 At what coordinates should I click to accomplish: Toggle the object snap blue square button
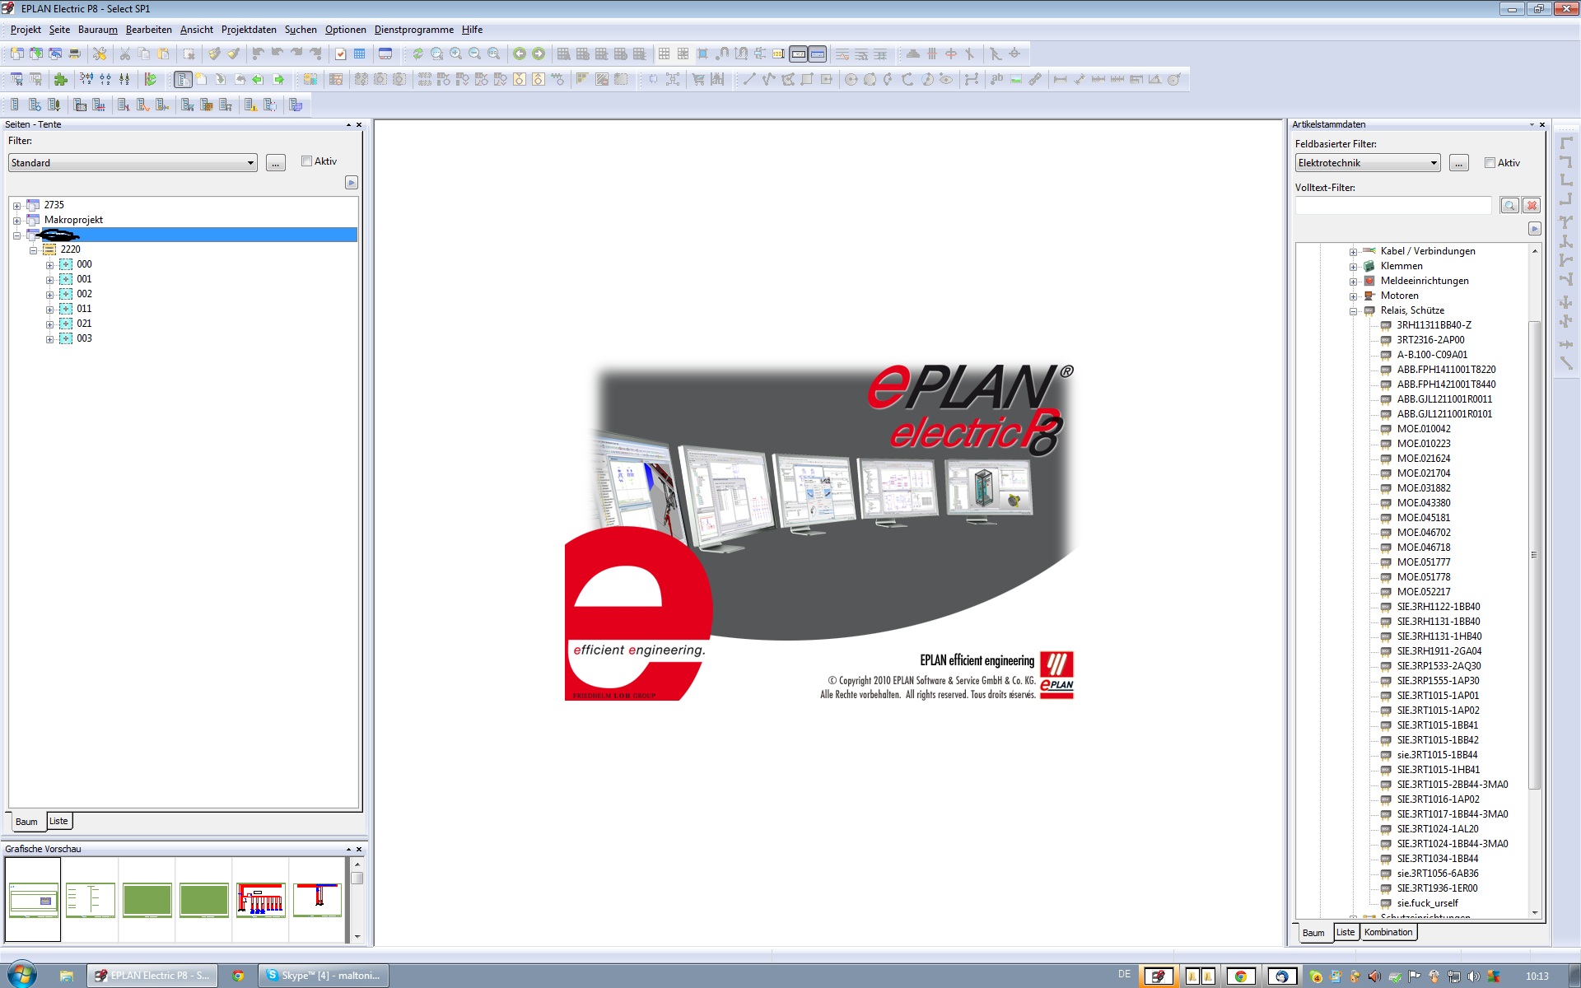[x=702, y=54]
